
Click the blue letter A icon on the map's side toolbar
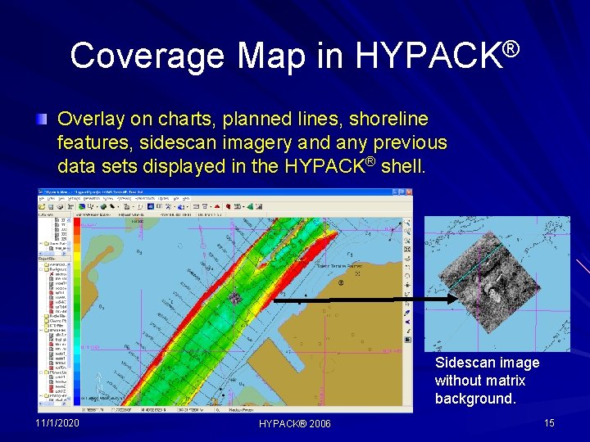click(x=407, y=322)
